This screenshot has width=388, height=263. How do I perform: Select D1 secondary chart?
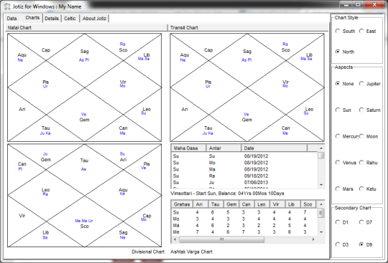coord(342,222)
